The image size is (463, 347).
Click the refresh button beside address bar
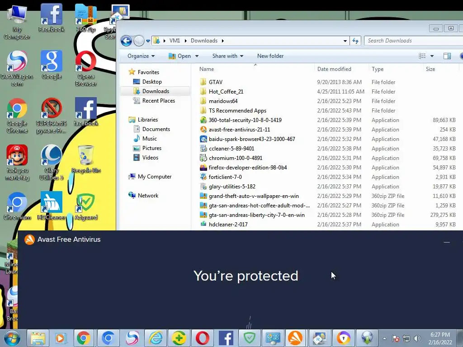(x=355, y=41)
